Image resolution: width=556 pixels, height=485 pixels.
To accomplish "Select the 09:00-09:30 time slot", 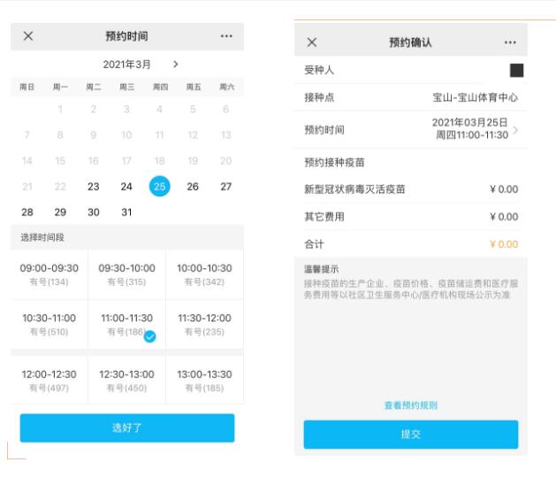I will 50,274.
